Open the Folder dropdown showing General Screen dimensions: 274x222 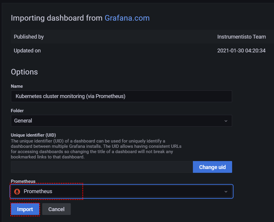click(x=122, y=121)
